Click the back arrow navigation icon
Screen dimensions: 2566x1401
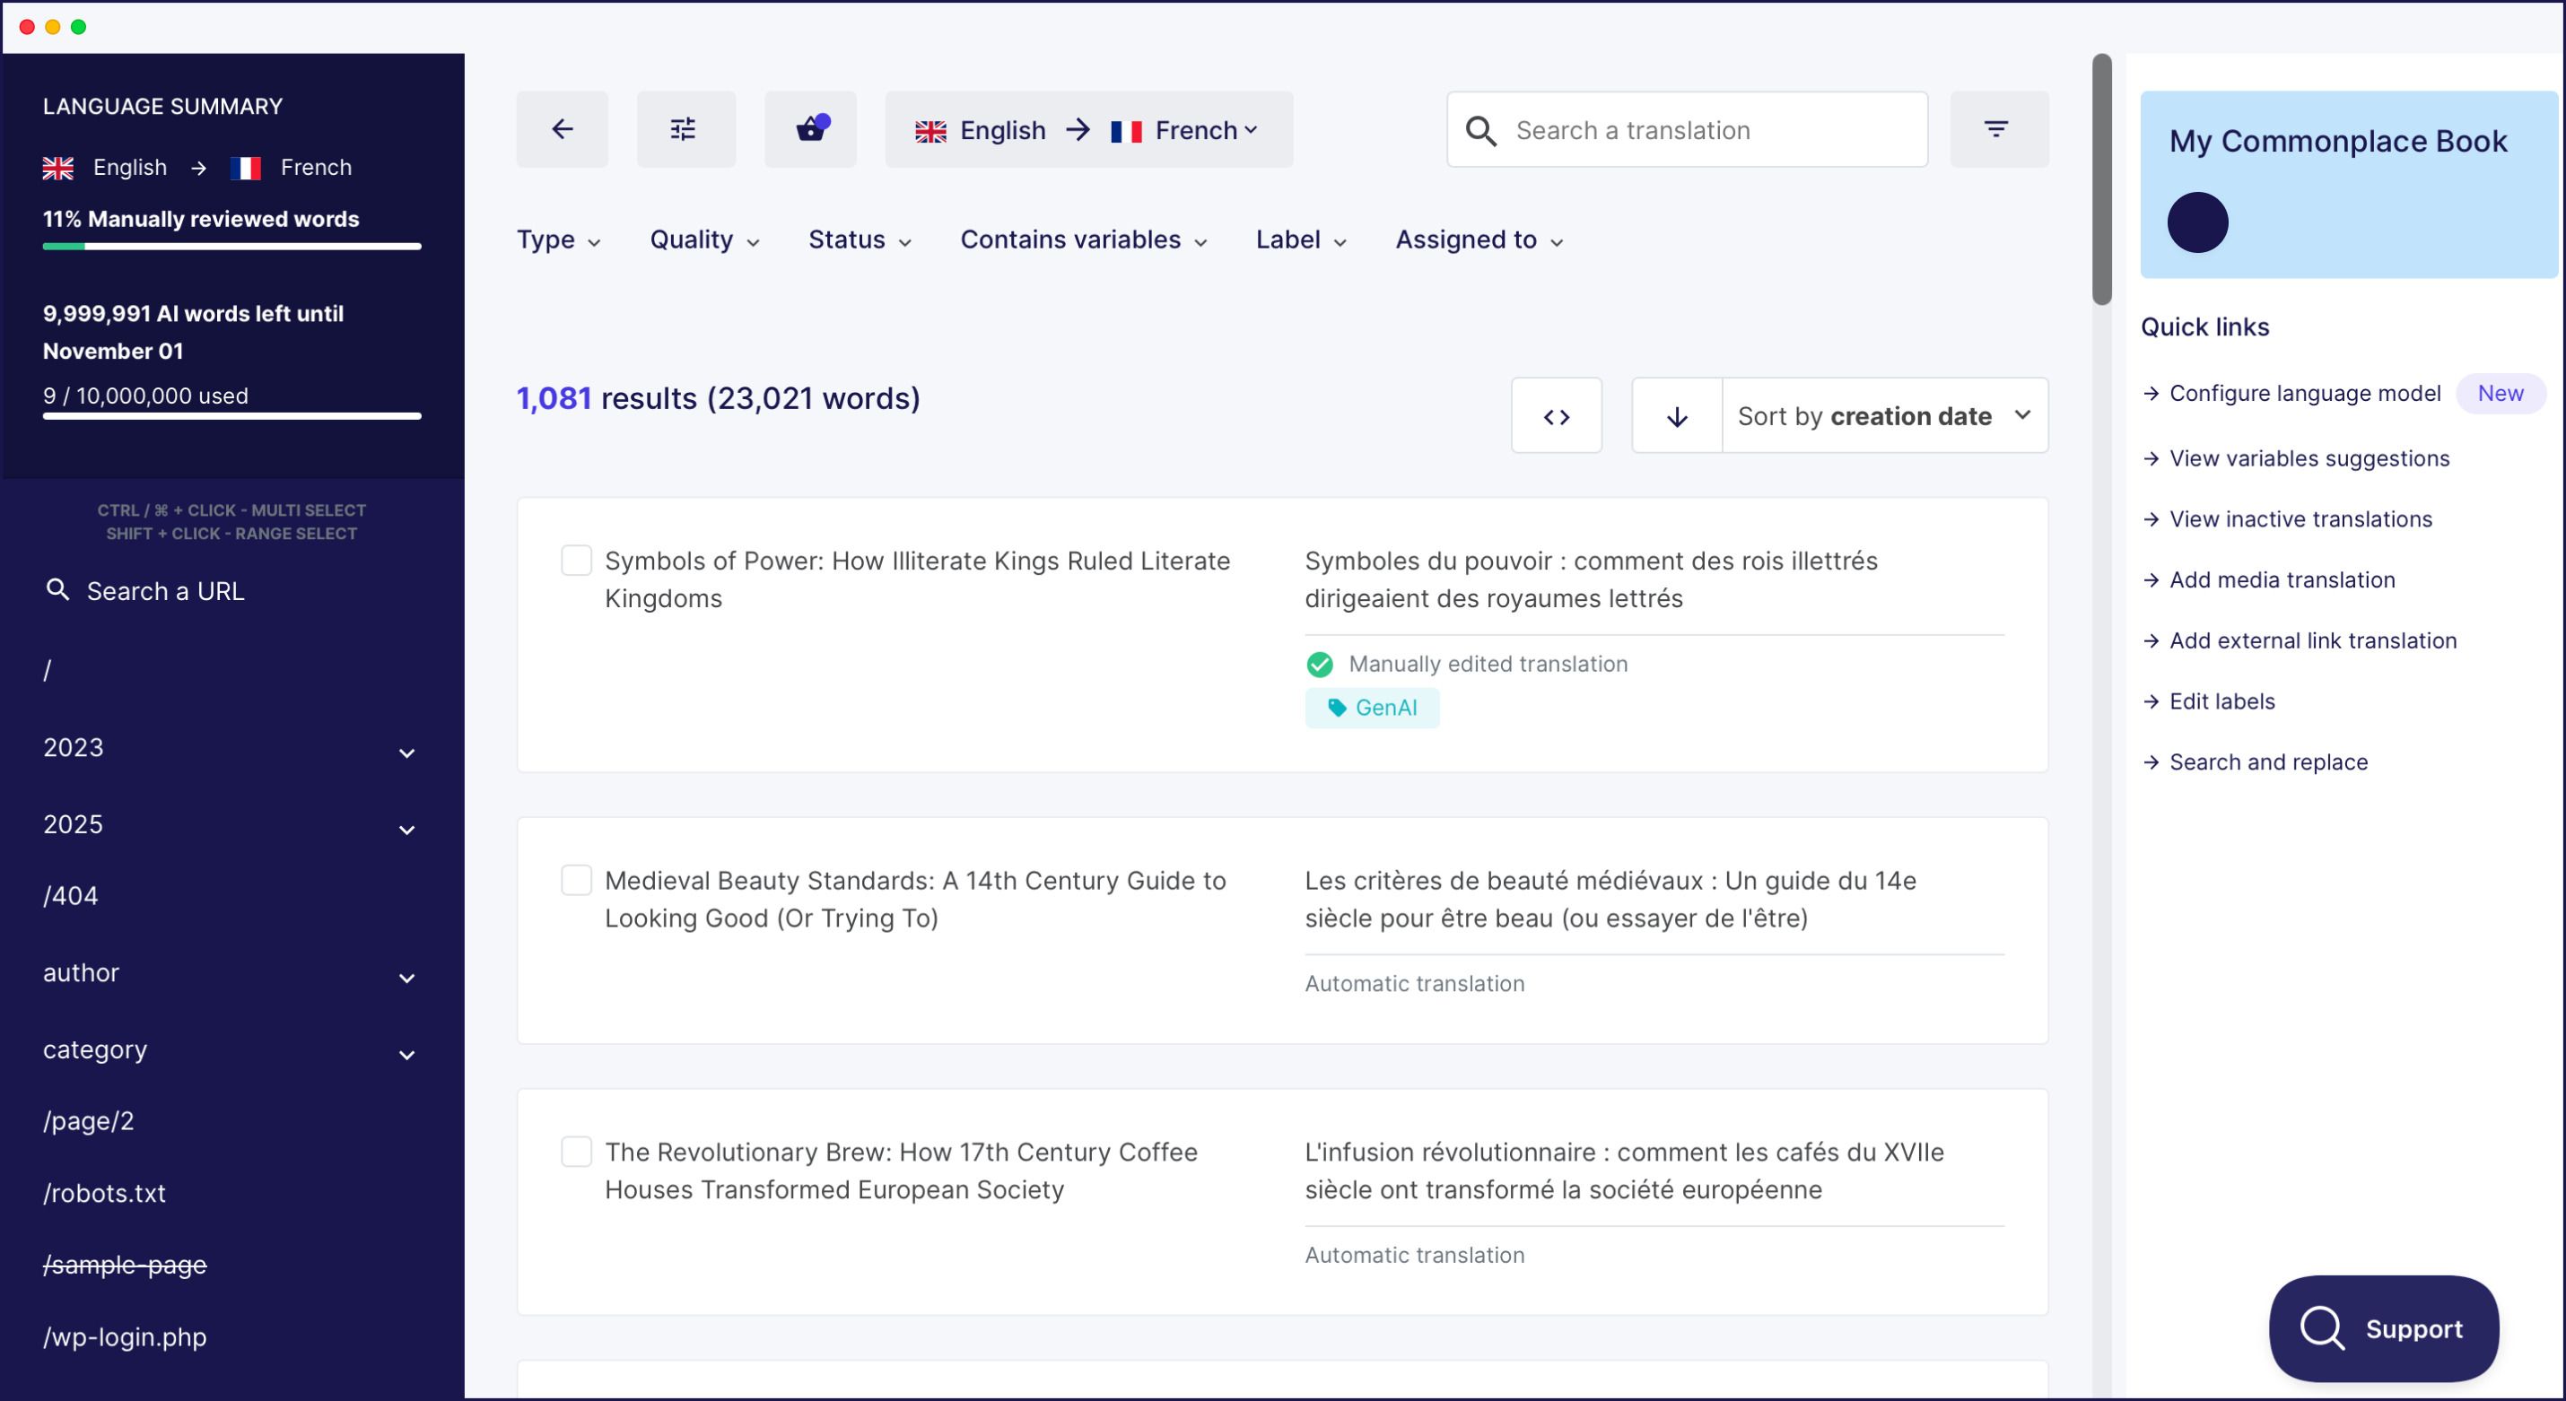click(561, 129)
